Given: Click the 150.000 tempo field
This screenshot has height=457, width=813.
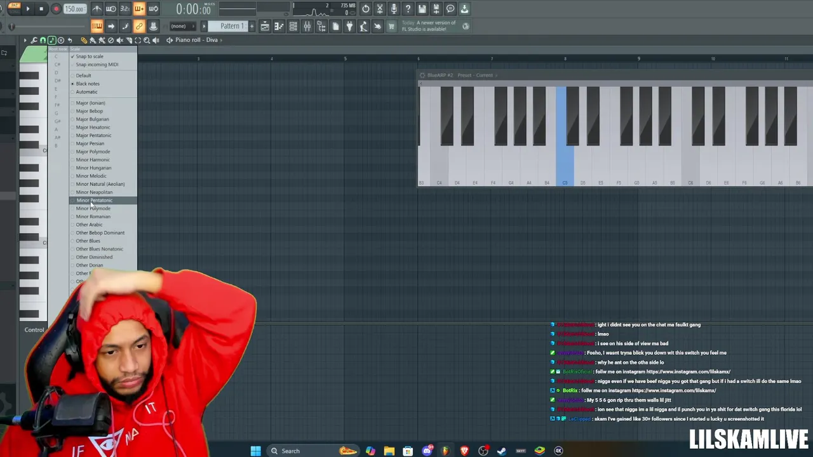Looking at the screenshot, I should (x=74, y=9).
